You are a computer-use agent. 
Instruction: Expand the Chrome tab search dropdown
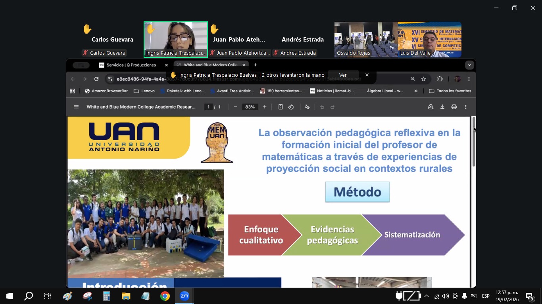point(469,65)
